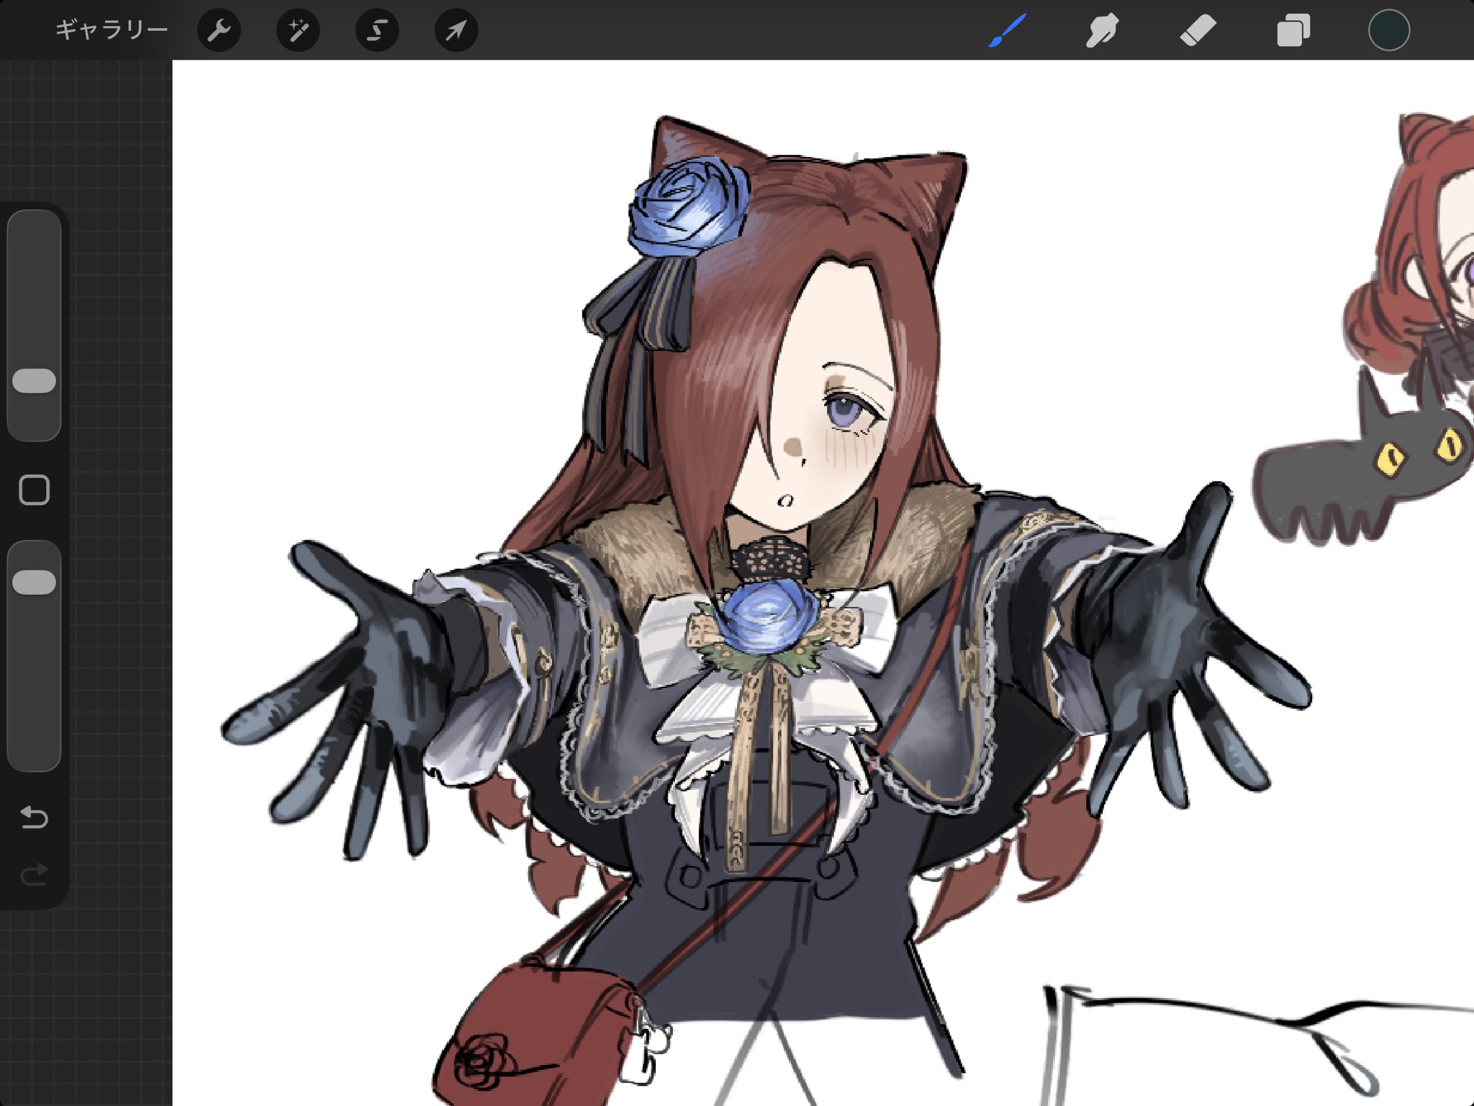Open the color picker from the active color circle
Screen dimensions: 1474x1106
pyautogui.click(x=1388, y=30)
